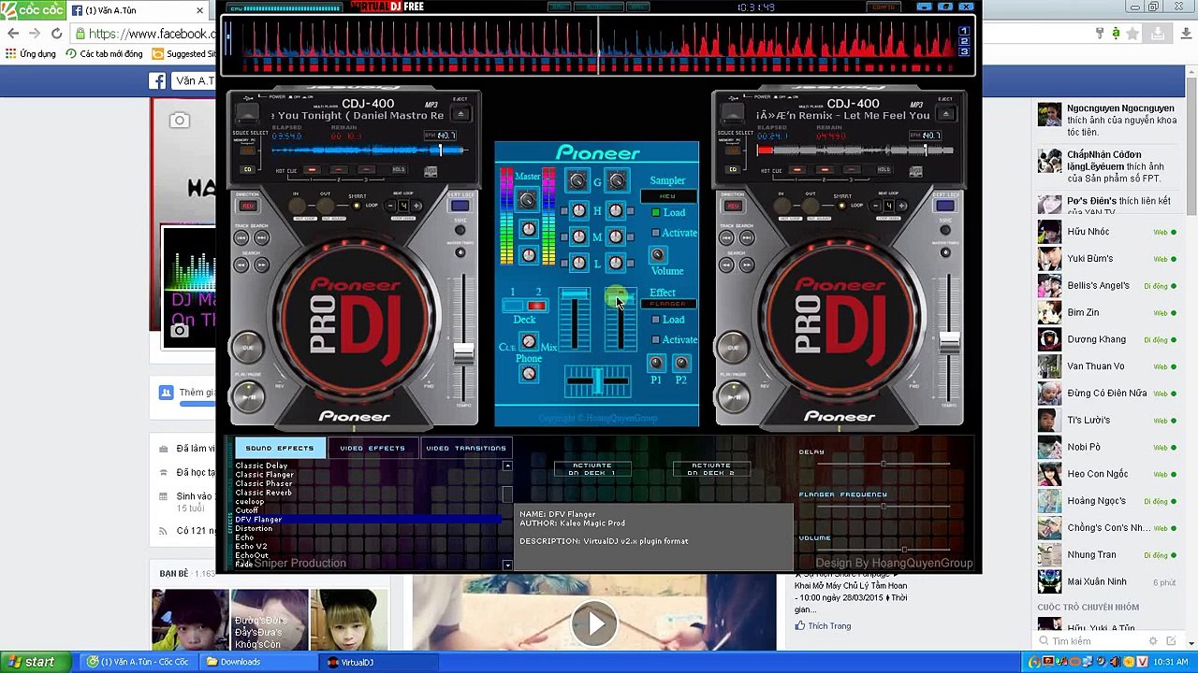The image size is (1198, 673).
Task: Click the CUE button on the left deck
Action: pos(248,348)
